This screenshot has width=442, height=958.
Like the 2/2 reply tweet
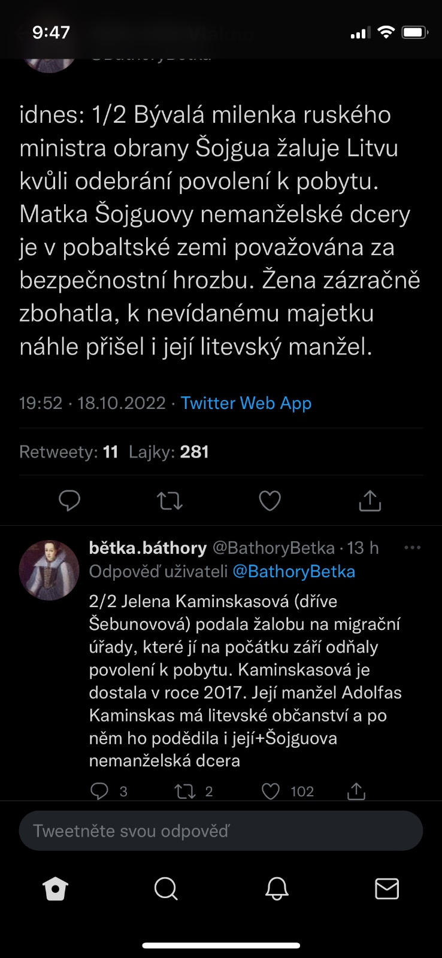point(271,791)
